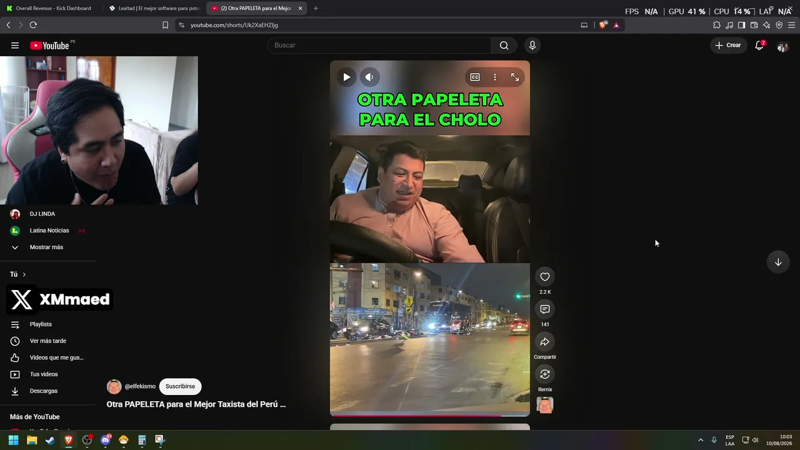Open the taskbar clock and calendar
Image resolution: width=800 pixels, height=450 pixels.
tap(779, 440)
